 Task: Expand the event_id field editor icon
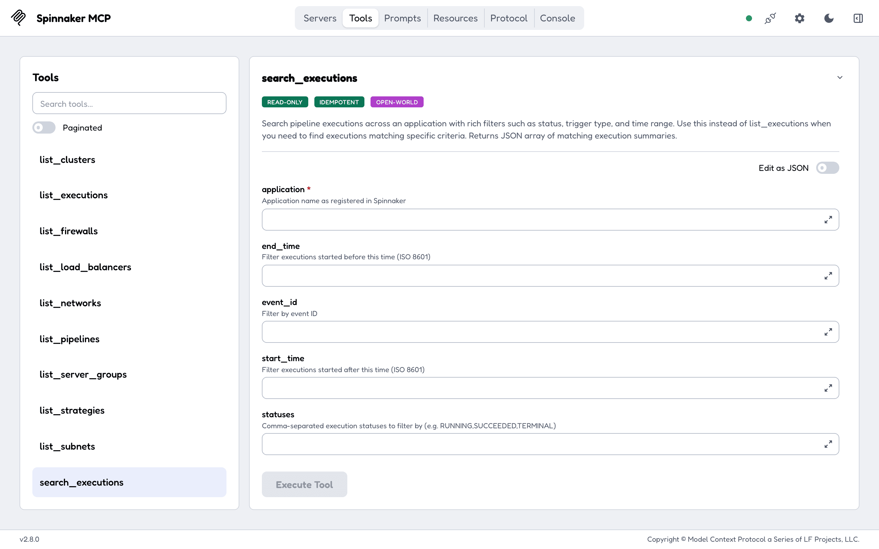point(828,332)
